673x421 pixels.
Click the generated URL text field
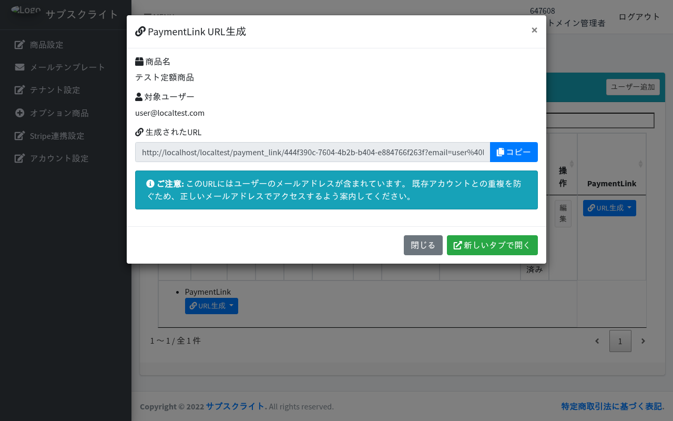[x=312, y=152]
